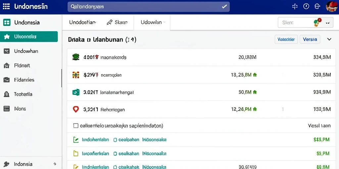This screenshot has height=169, width=339.
Task: Click the Undonesin header title
Action: pyautogui.click(x=31, y=7)
